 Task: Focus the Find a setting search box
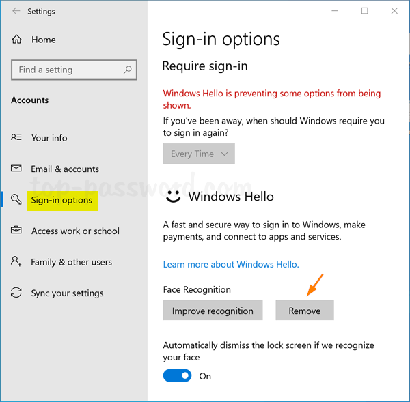[x=68, y=70]
